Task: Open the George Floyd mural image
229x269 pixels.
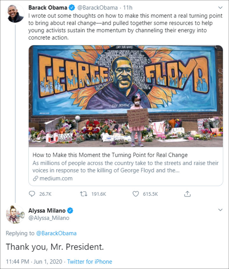Action: coord(126,96)
